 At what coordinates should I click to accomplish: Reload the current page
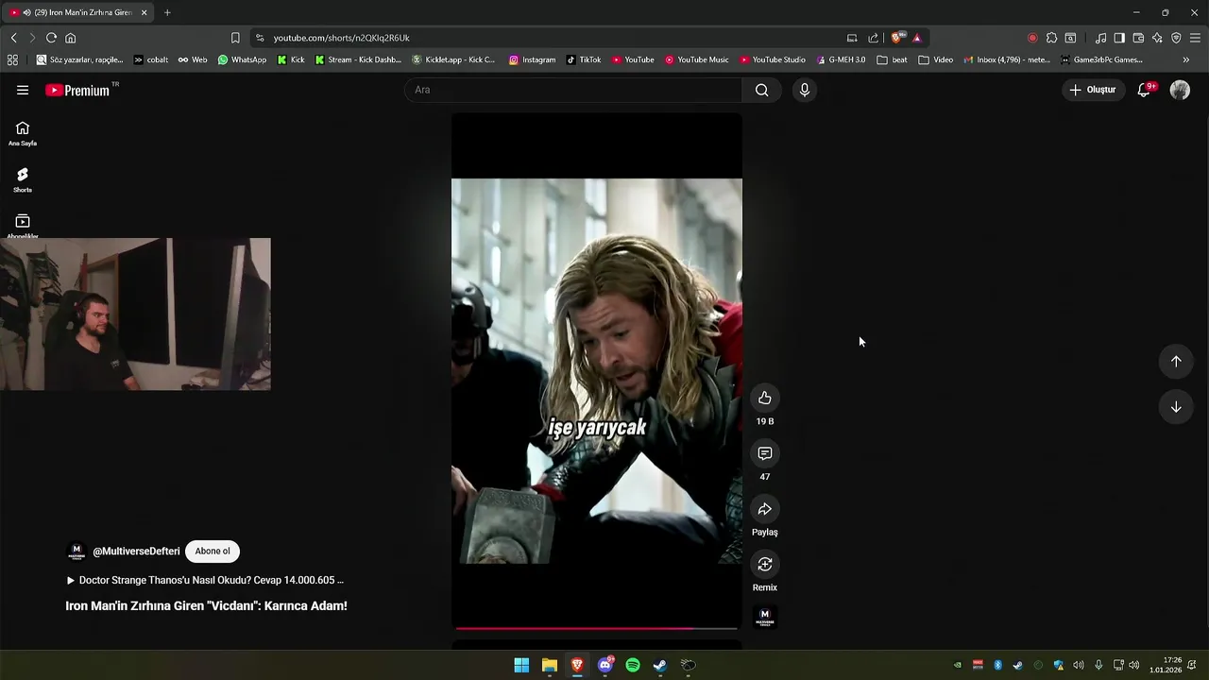click(51, 38)
